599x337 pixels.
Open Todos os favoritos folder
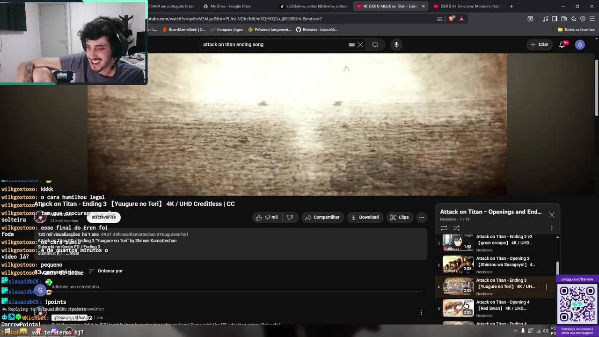click(576, 29)
